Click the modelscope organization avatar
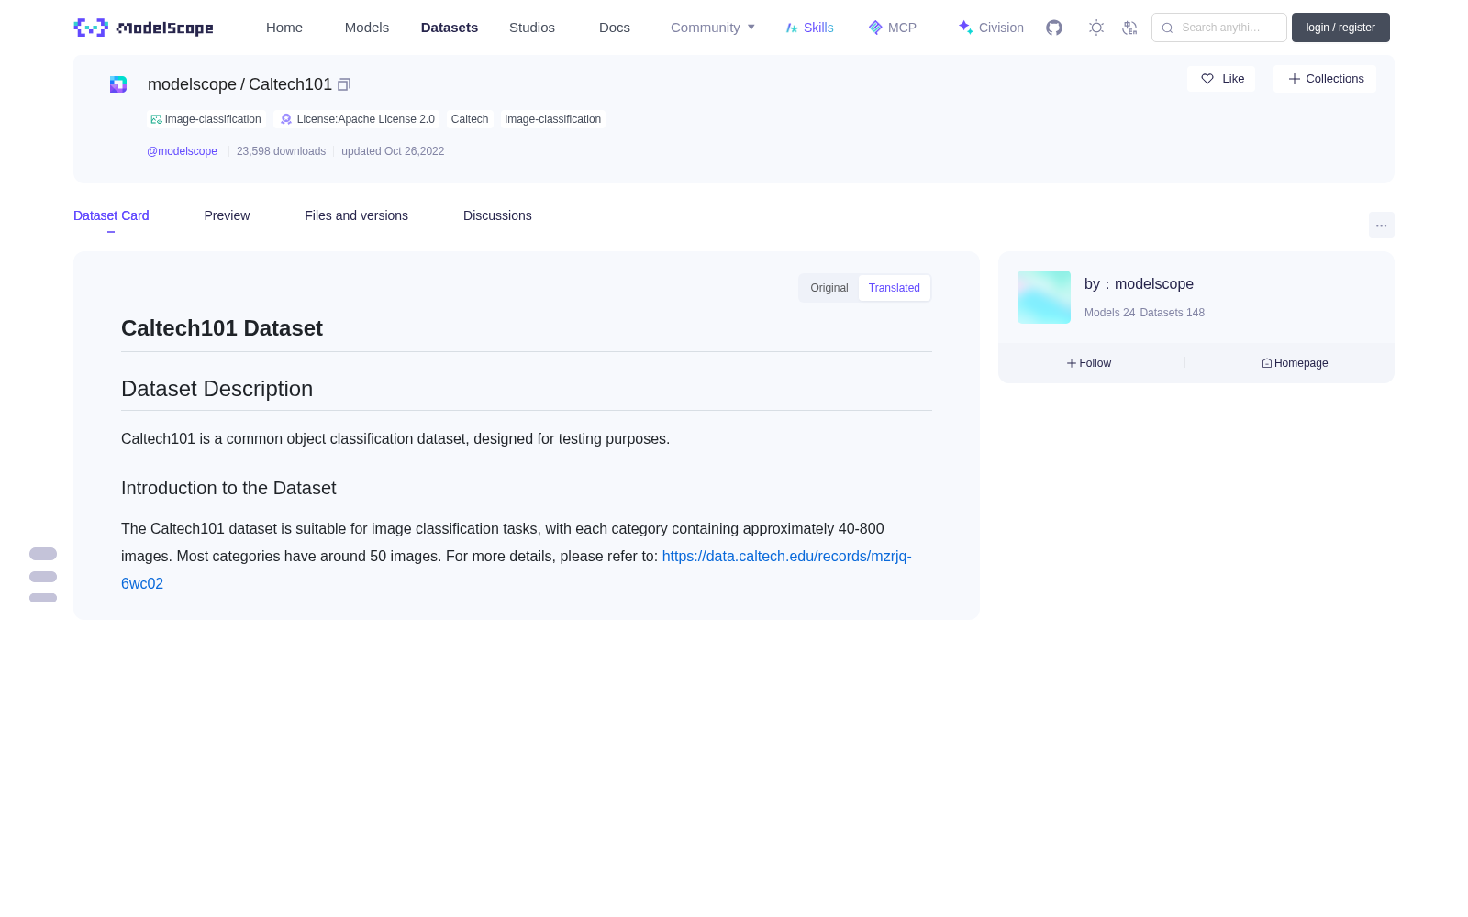1468x917 pixels. click(1044, 297)
